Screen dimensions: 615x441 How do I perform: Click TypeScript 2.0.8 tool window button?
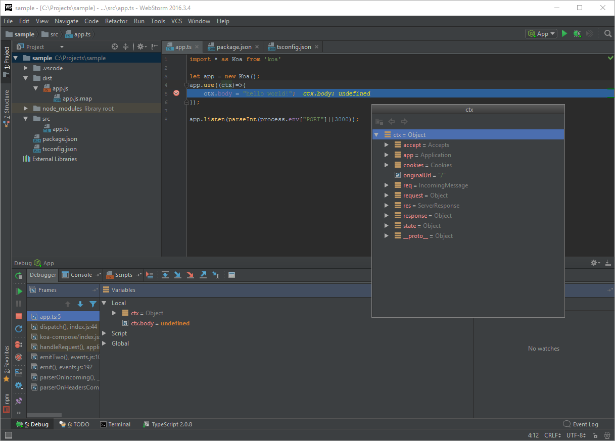168,424
